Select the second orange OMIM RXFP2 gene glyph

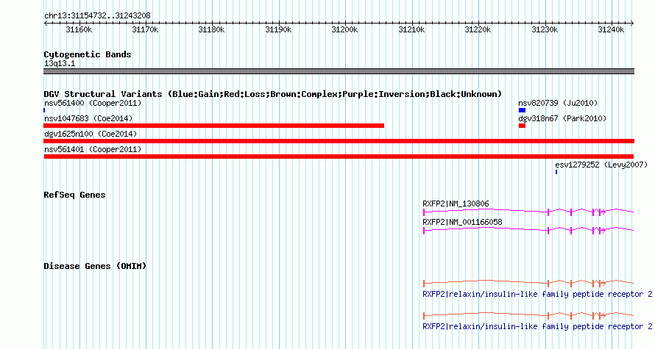(x=528, y=316)
